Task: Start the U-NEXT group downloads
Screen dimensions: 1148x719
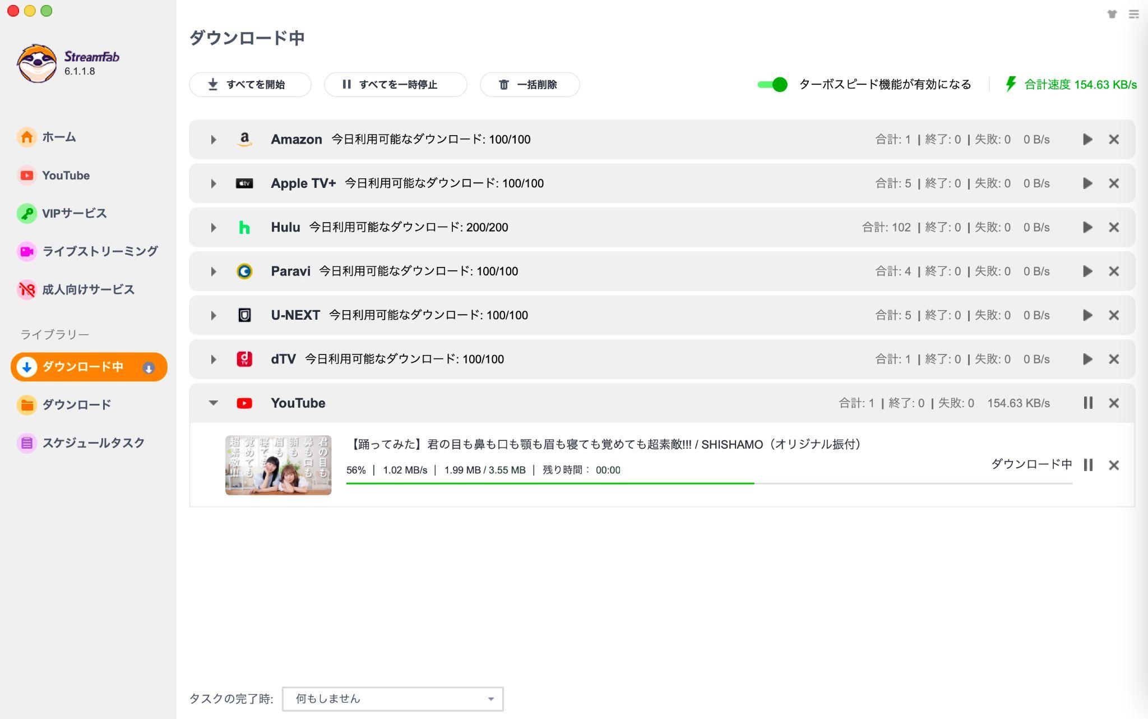Action: click(1087, 315)
